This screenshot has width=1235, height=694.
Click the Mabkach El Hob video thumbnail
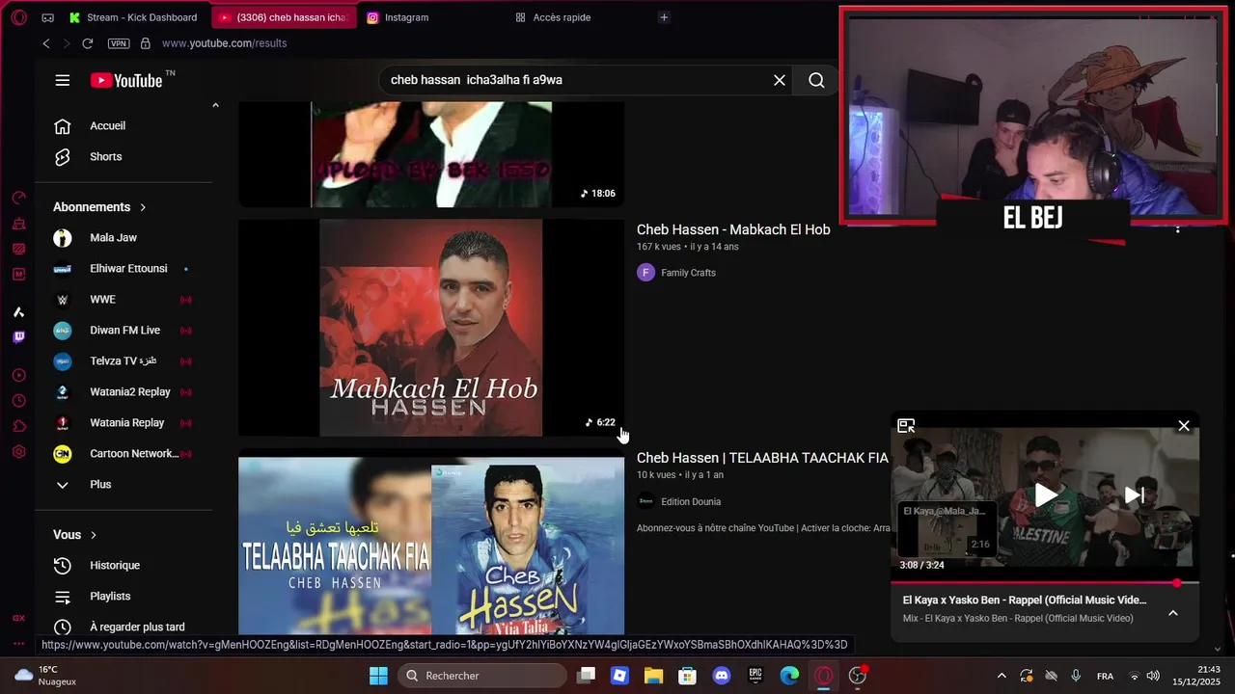tap(431, 328)
